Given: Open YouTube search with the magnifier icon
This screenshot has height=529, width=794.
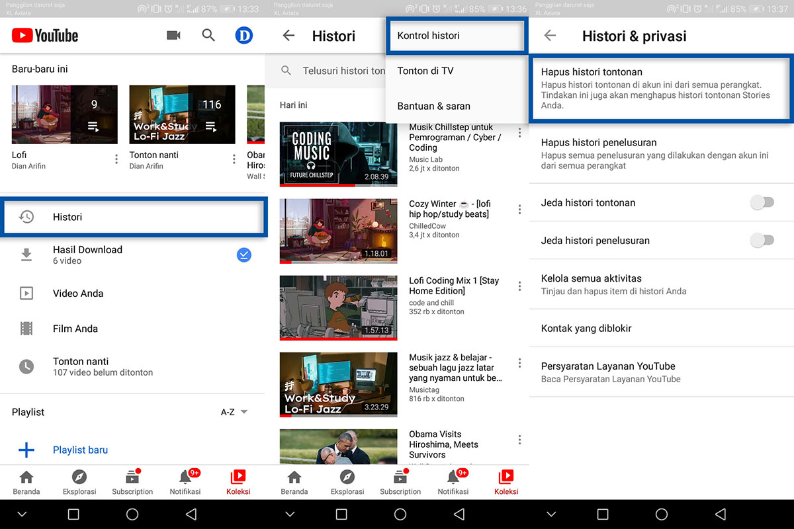Looking at the screenshot, I should [x=208, y=36].
